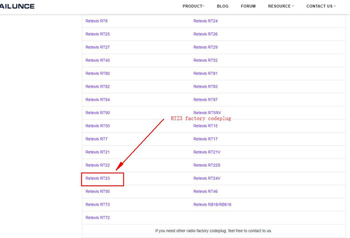The image size is (350, 238).
Task: Click the Retevis RT22 link
Action: point(97,165)
